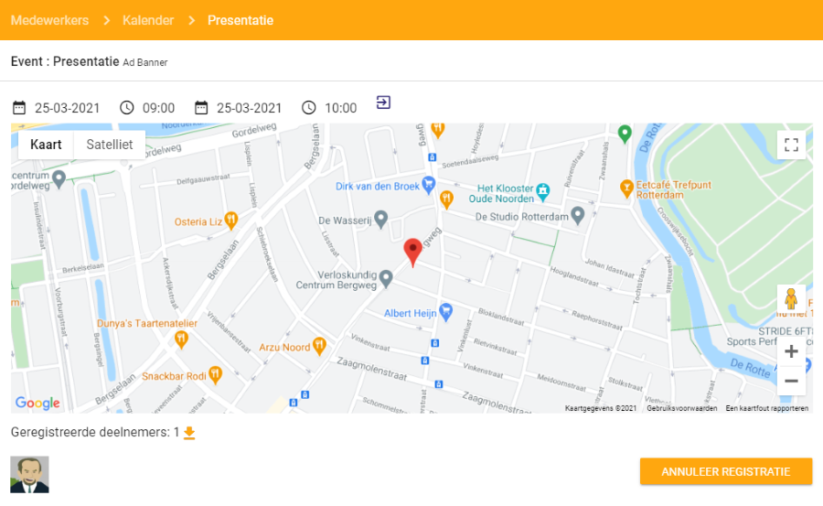The height and width of the screenshot is (506, 823).
Task: Select the Street View pegman icon
Action: point(791,298)
